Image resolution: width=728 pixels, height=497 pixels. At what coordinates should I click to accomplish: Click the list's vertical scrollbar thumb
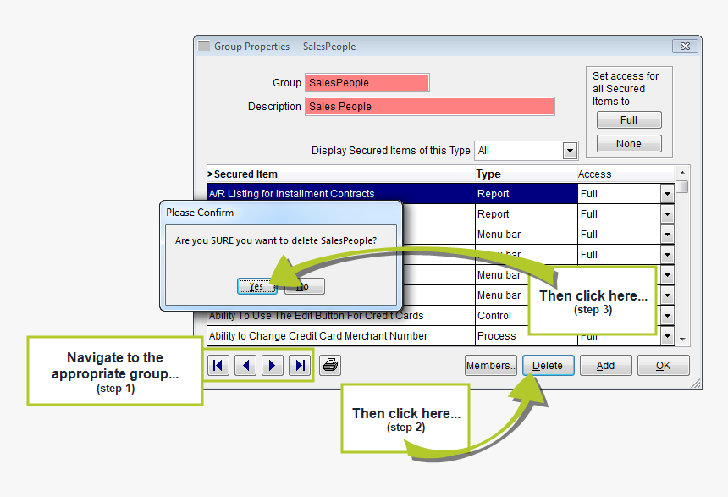(x=682, y=187)
